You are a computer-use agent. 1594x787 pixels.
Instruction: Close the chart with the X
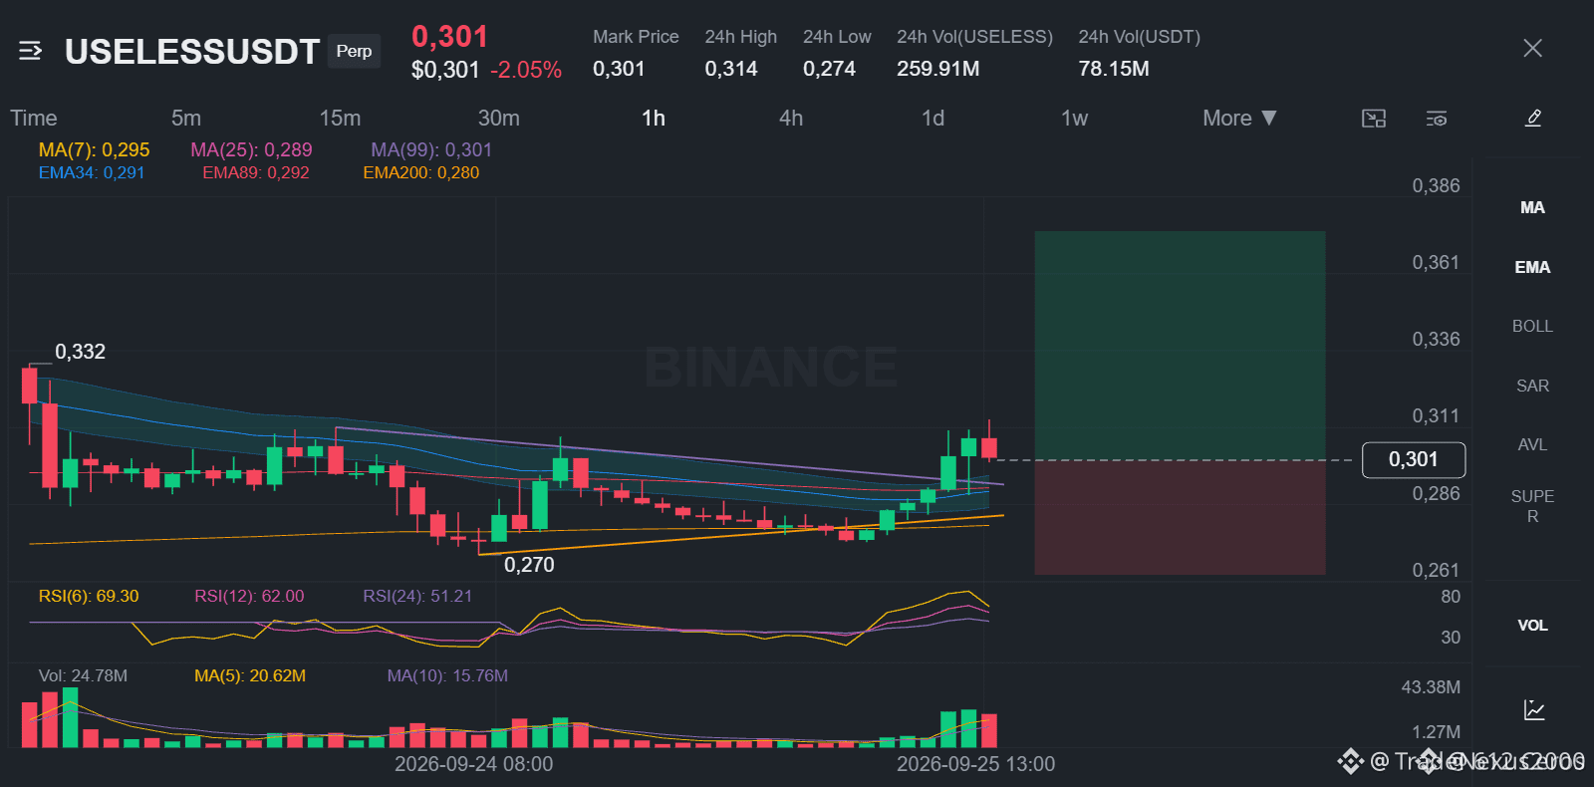(x=1532, y=49)
